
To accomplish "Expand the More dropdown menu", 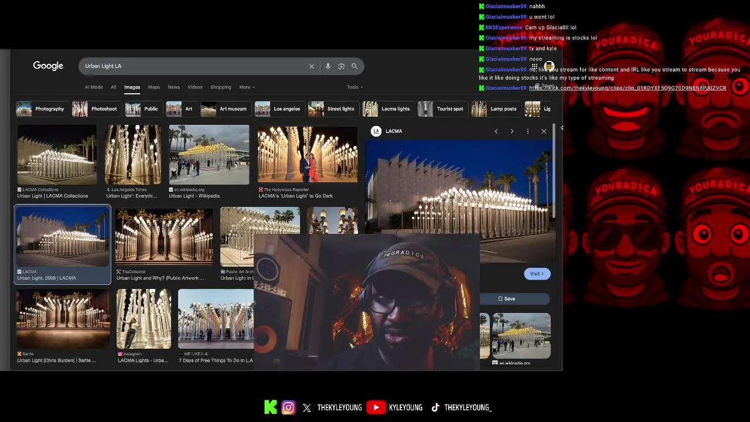I will point(247,87).
